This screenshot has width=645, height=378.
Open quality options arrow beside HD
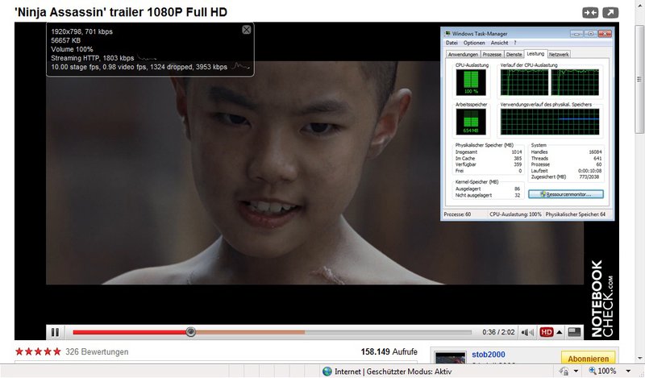pos(560,332)
